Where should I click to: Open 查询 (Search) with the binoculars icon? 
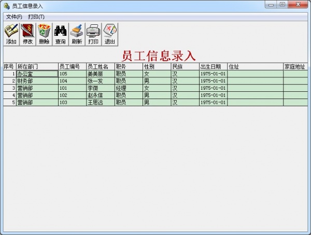tap(61, 34)
